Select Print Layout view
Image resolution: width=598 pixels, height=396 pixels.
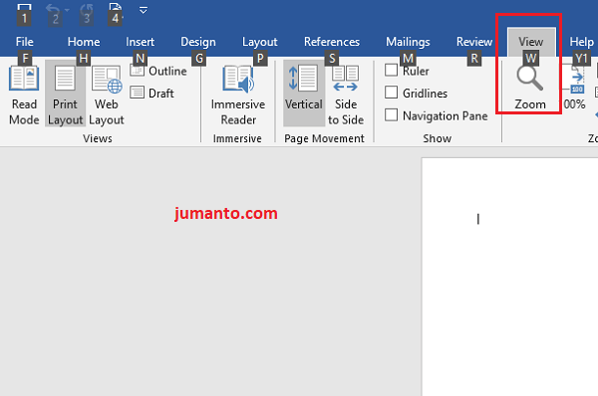tap(65, 95)
